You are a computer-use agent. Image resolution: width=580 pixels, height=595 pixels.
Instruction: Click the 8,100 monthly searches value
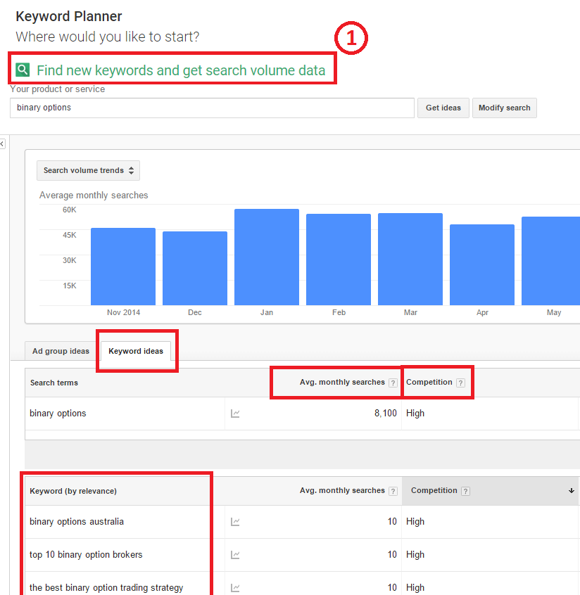pyautogui.click(x=385, y=414)
